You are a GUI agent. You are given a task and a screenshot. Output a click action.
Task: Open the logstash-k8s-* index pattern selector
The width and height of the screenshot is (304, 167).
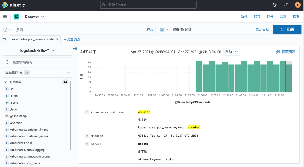tap(37, 51)
